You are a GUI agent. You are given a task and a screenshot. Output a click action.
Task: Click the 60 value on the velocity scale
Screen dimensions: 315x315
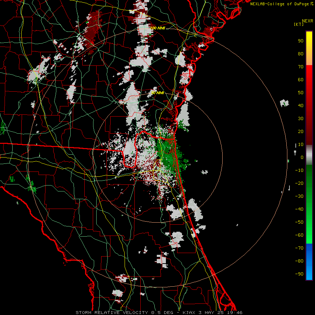click(x=301, y=79)
